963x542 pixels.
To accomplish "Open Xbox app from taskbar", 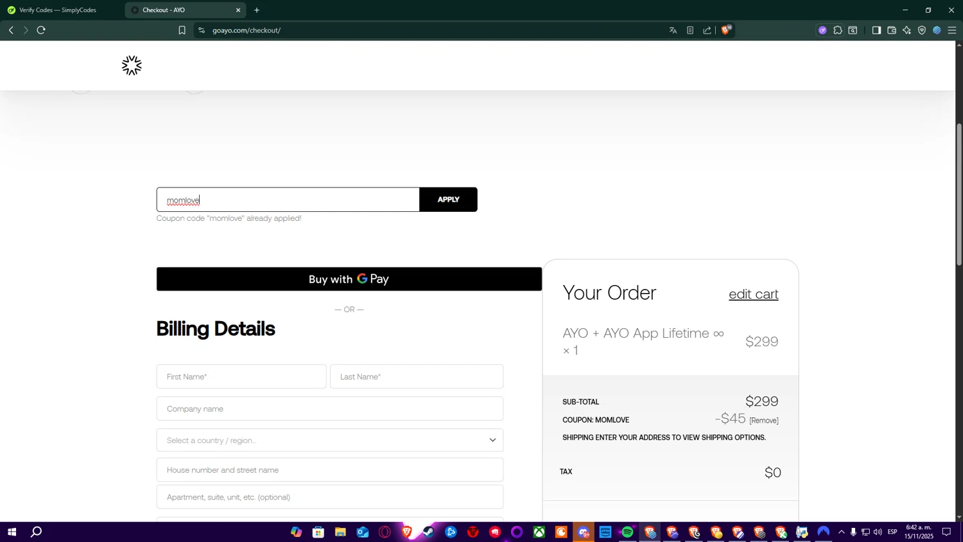I will click(x=539, y=532).
